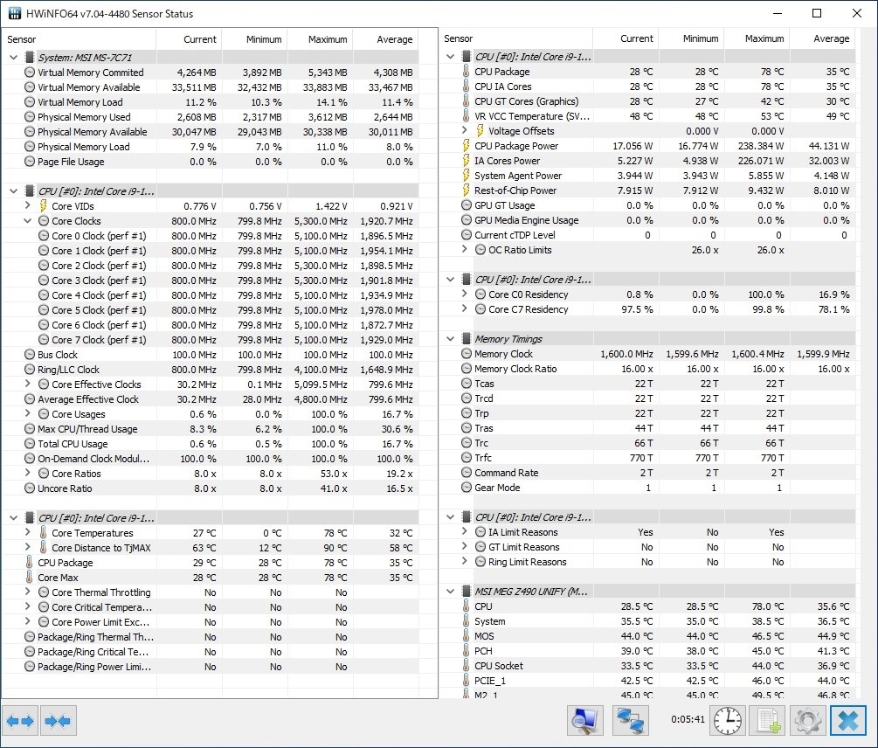
Task: Click the clock icon beside Gear Mode
Action: (x=467, y=488)
